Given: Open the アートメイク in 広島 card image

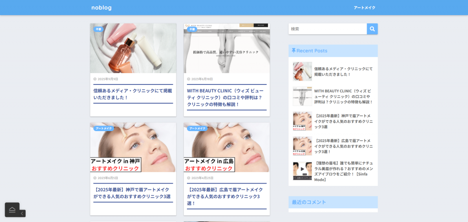Looking at the screenshot, I should [x=227, y=148].
